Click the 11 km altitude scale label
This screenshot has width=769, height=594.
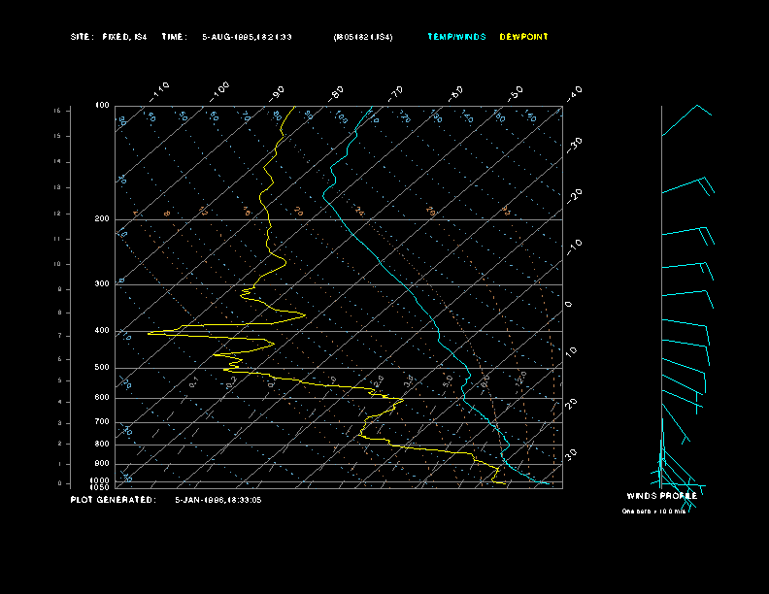57,239
